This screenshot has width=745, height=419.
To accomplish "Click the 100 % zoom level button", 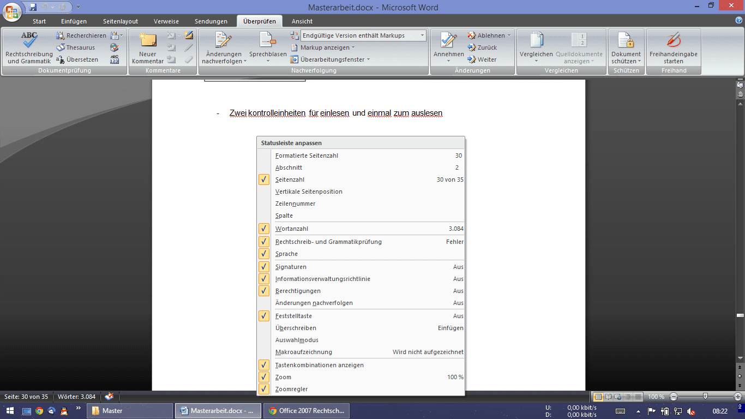I will tap(656, 397).
